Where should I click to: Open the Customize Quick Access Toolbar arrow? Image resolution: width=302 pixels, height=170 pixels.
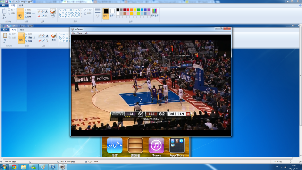point(17,1)
